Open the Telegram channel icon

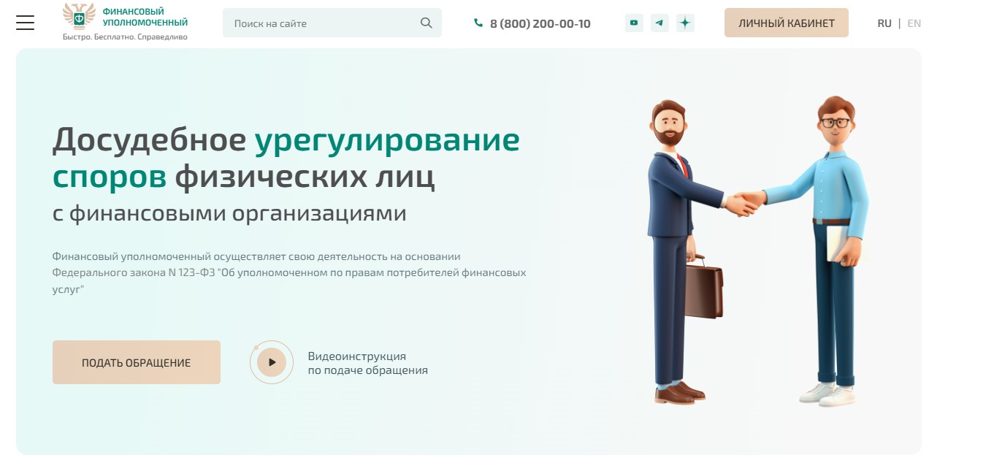(x=660, y=23)
